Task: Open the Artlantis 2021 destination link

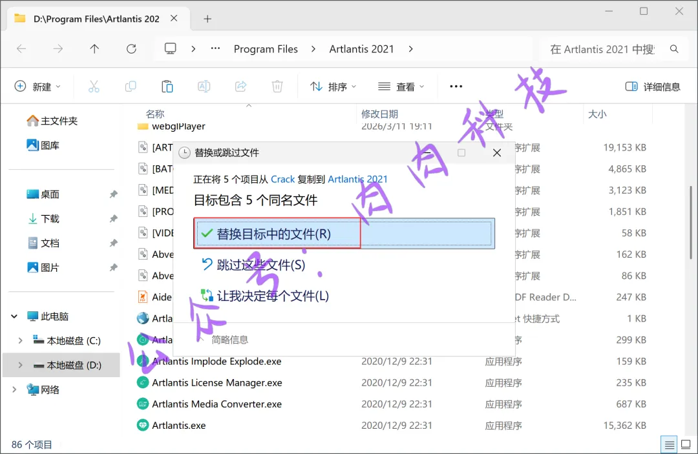Action: [x=357, y=179]
